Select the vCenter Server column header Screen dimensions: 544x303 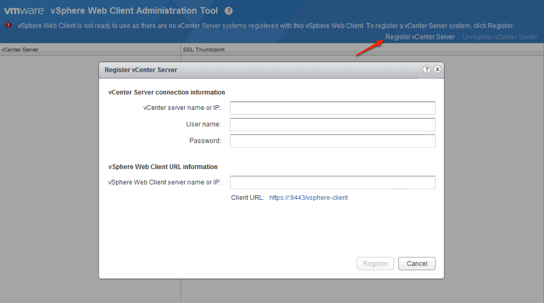click(x=90, y=50)
